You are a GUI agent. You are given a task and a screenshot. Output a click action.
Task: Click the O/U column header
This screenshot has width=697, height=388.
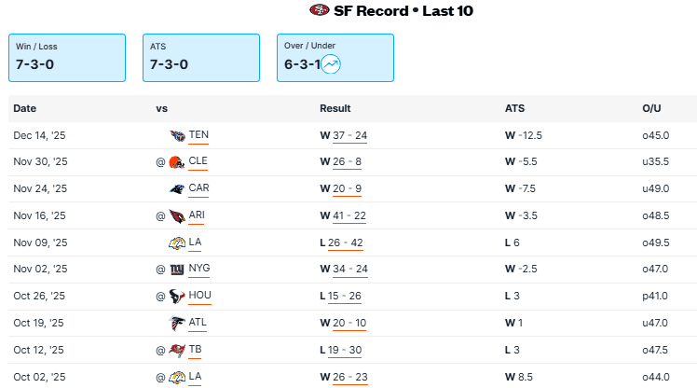tap(650, 109)
